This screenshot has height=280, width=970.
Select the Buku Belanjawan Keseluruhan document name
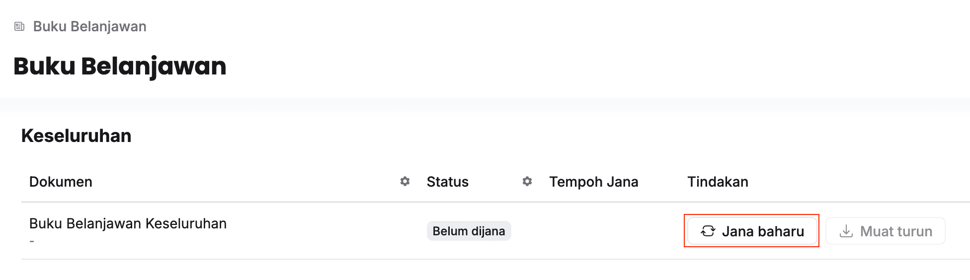(x=128, y=223)
